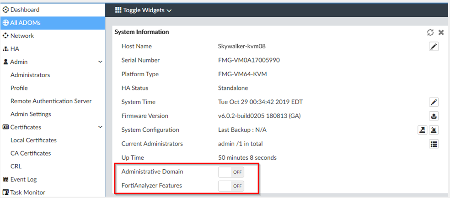The width and height of the screenshot is (450, 198).
Task: Click the edit pencil icon for Host Name
Action: 434,46
